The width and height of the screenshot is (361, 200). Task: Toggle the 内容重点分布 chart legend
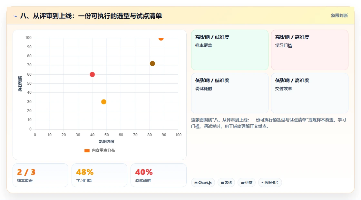click(100, 150)
